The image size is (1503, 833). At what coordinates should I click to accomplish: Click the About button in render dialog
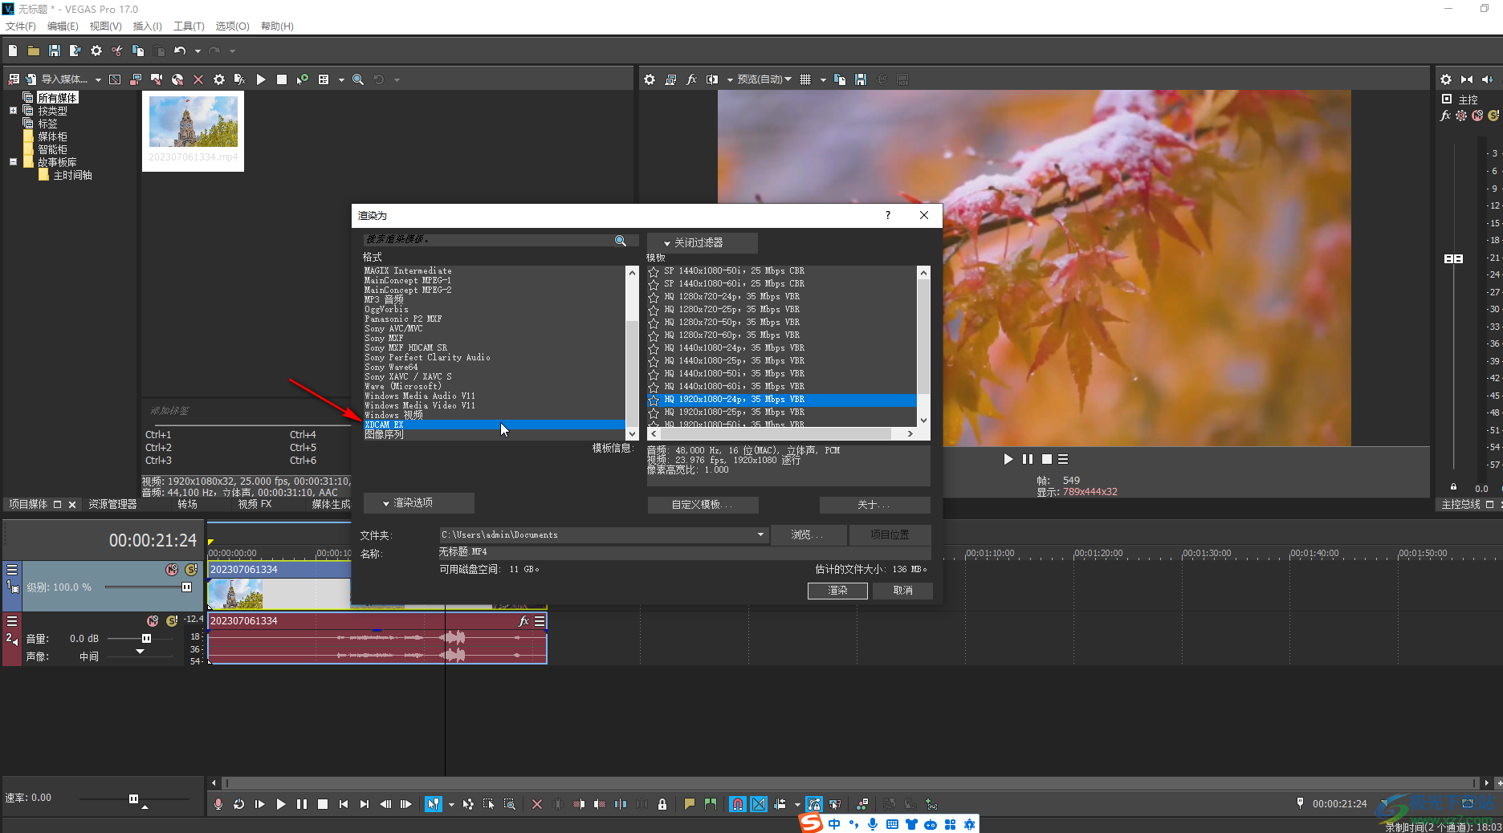(x=874, y=505)
